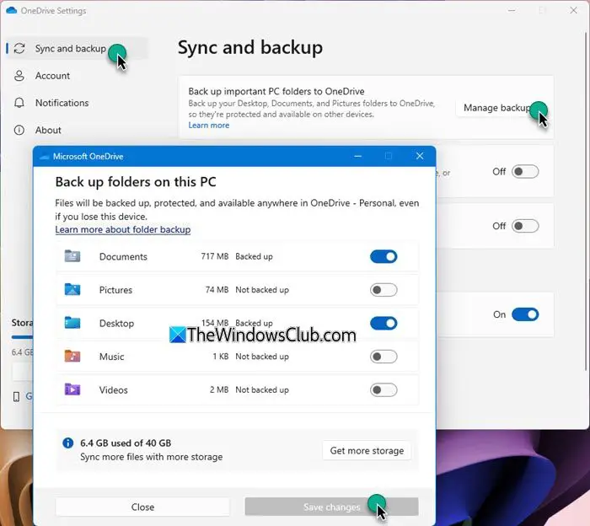Close the Microsoft OneDrive dialog with X
The width and height of the screenshot is (590, 526).
pos(420,156)
